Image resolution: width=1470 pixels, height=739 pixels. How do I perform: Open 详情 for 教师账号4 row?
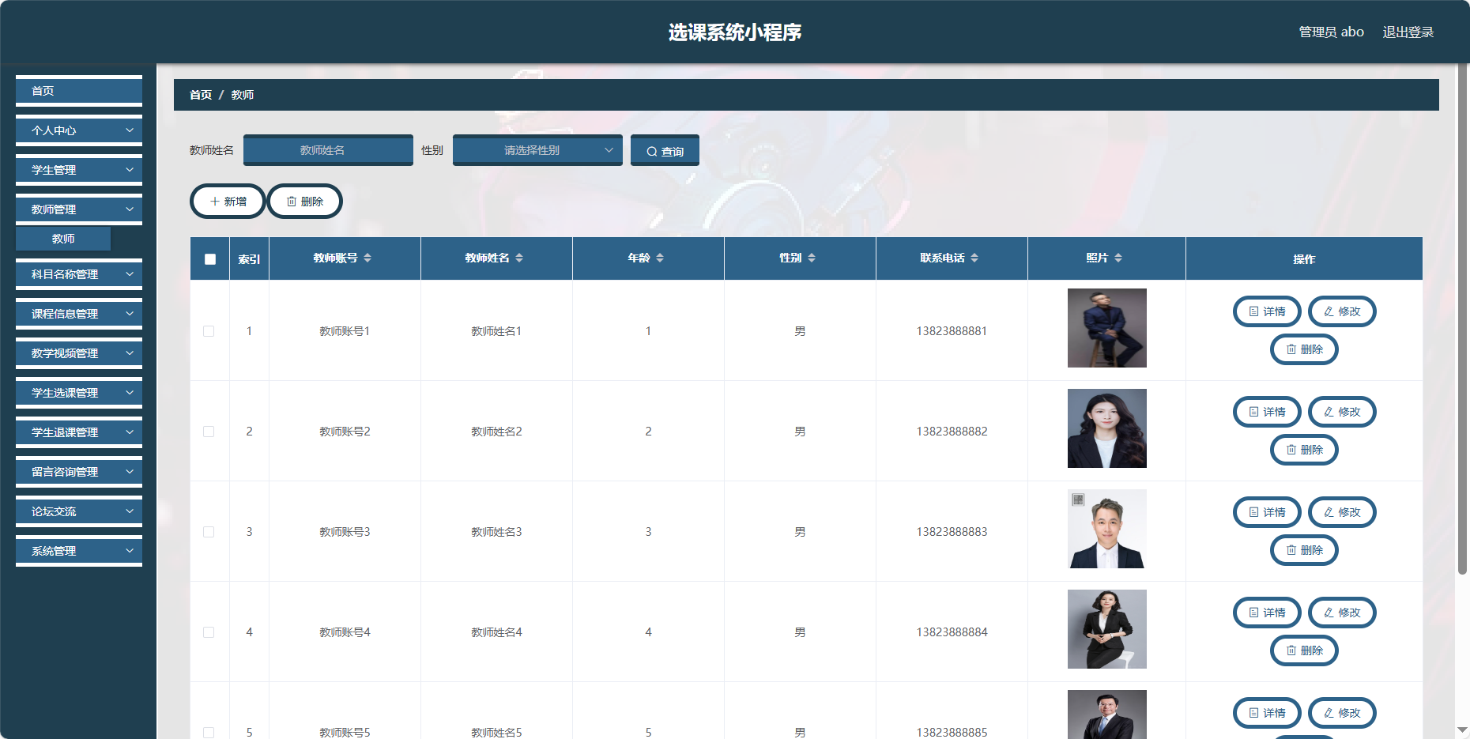(x=1267, y=613)
